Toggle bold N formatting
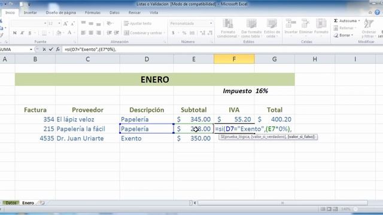The height and width of the screenshot is (215, 383). [14, 33]
